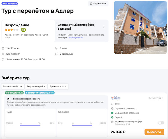This screenshot has height=139, width=168.
Task: Enable the Индивидуальный трансфер toggle
Action: pyautogui.click(x=161, y=122)
